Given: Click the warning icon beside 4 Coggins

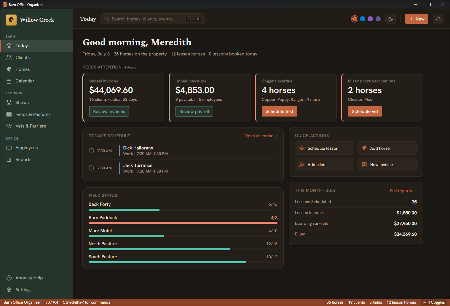Looking at the screenshot, I should click(x=424, y=302).
